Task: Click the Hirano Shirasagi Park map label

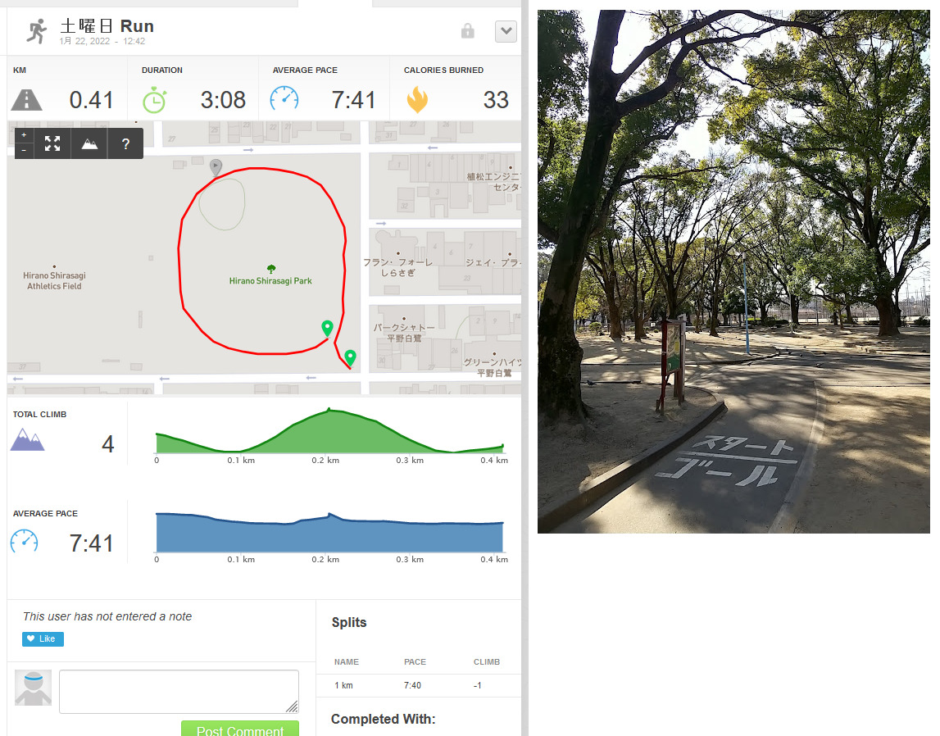Action: point(270,280)
